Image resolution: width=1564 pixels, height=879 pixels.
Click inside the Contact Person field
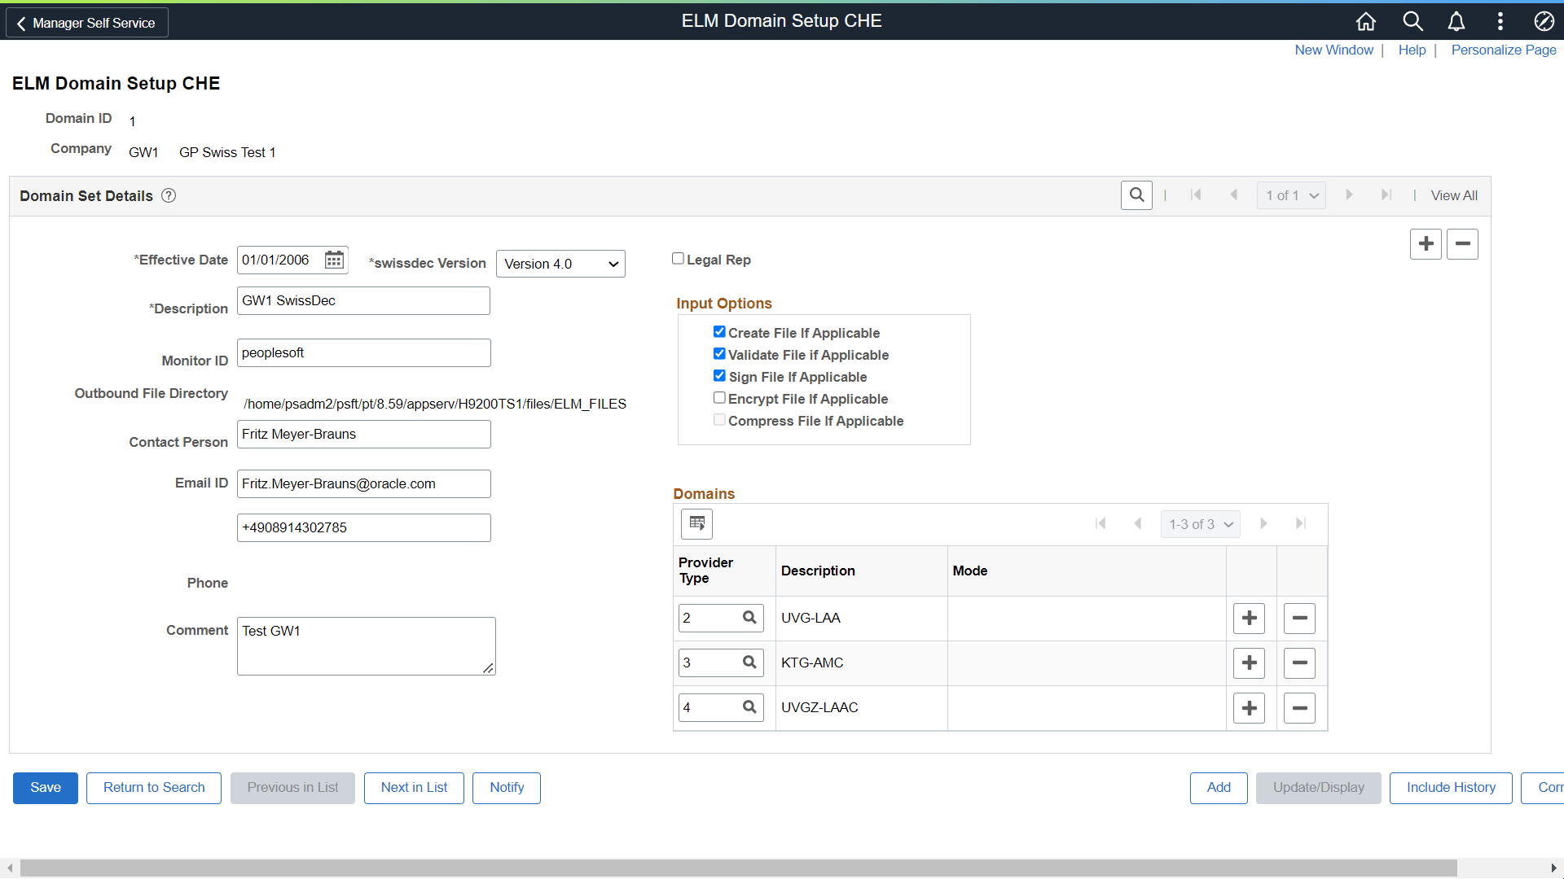tap(363, 434)
